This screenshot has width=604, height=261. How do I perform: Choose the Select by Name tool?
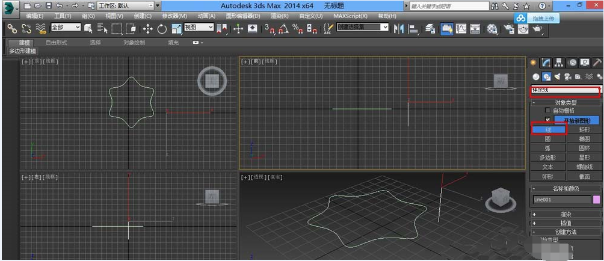click(x=102, y=28)
